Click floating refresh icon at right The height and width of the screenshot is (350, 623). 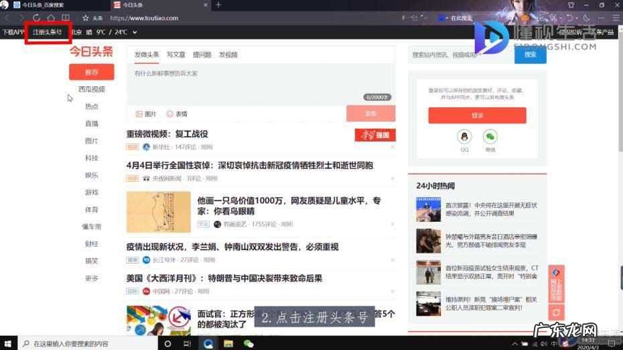[556, 312]
